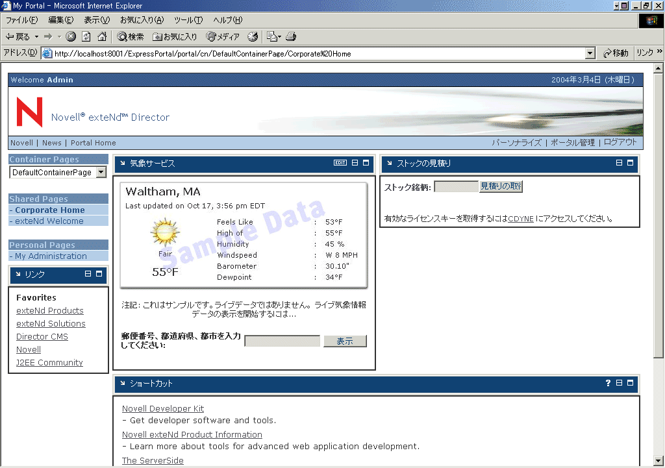Screen dimensions: 665x468
Task: Click the Logout (ログアウト) link
Action: [x=620, y=142]
